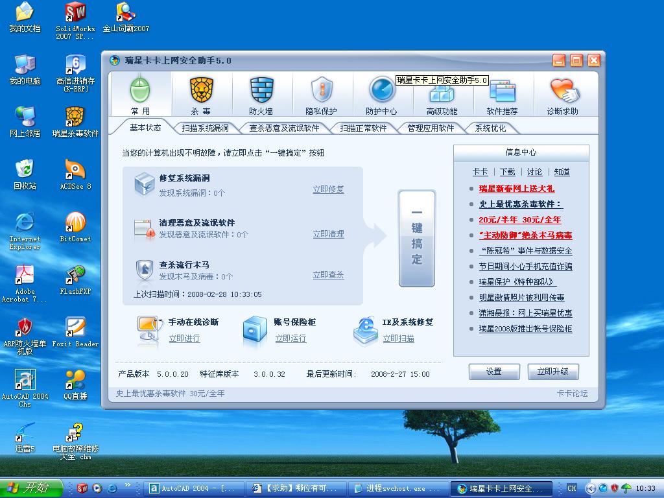Click the 账号保险柜 safe icon
Image resolution: width=664 pixels, height=498 pixels.
click(x=255, y=329)
